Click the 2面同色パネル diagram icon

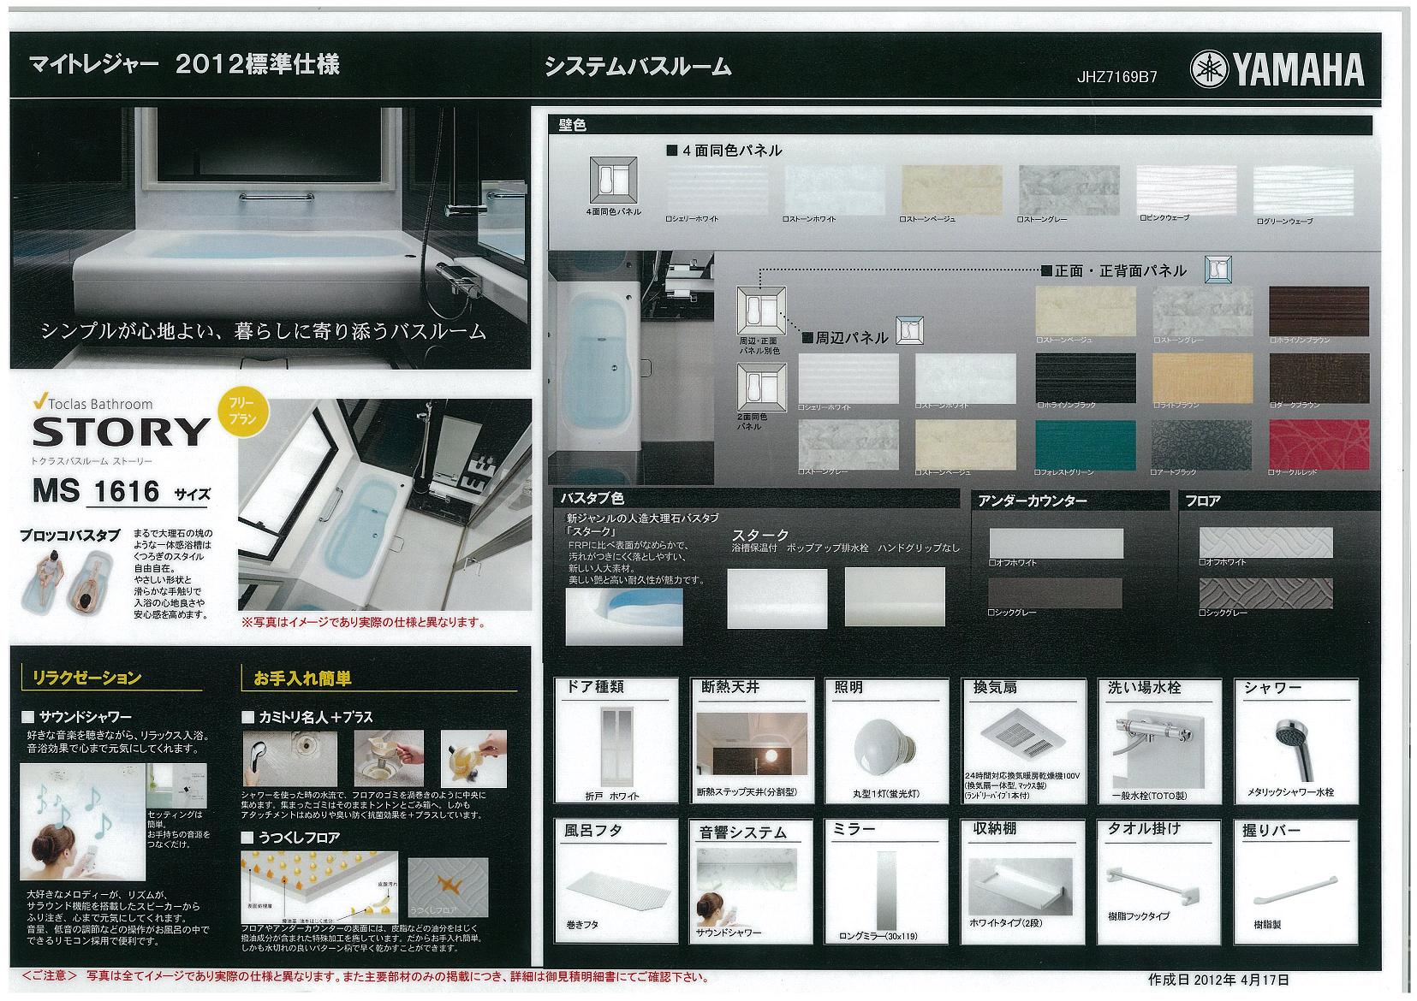pos(761,387)
